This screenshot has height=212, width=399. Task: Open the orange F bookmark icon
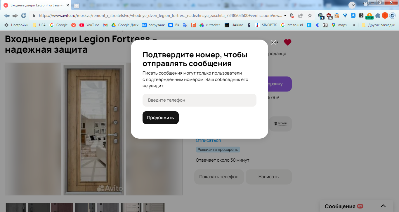193,25
